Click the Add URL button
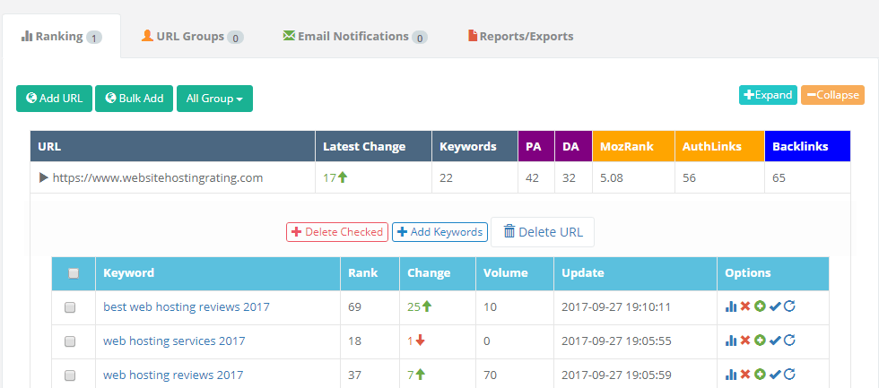The height and width of the screenshot is (388, 879). click(54, 99)
